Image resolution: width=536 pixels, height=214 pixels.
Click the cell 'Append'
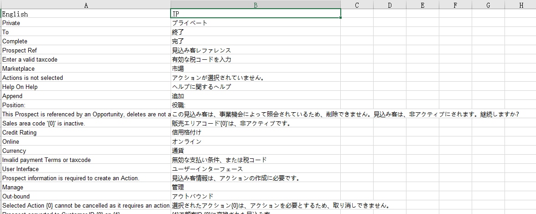click(86, 96)
